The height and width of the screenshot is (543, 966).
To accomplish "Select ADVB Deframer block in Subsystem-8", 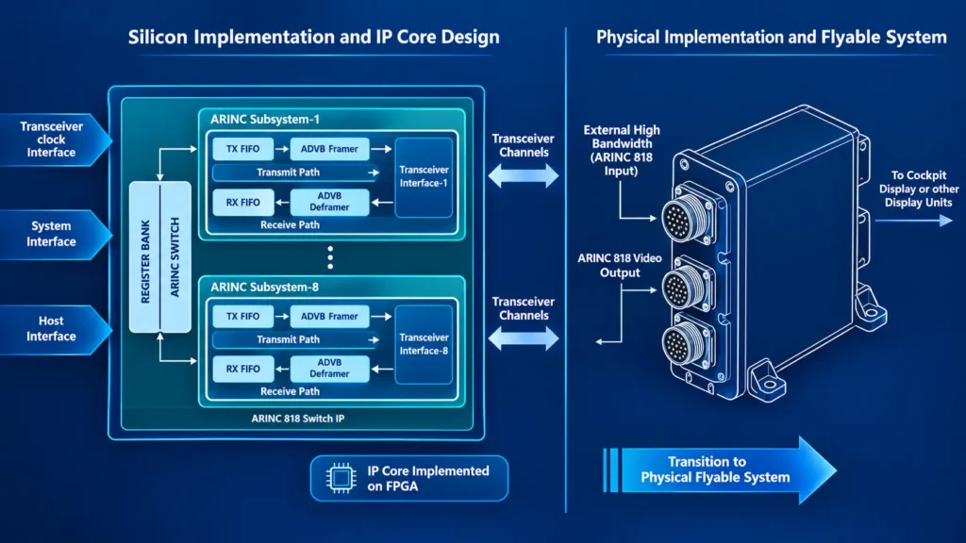I will [329, 369].
